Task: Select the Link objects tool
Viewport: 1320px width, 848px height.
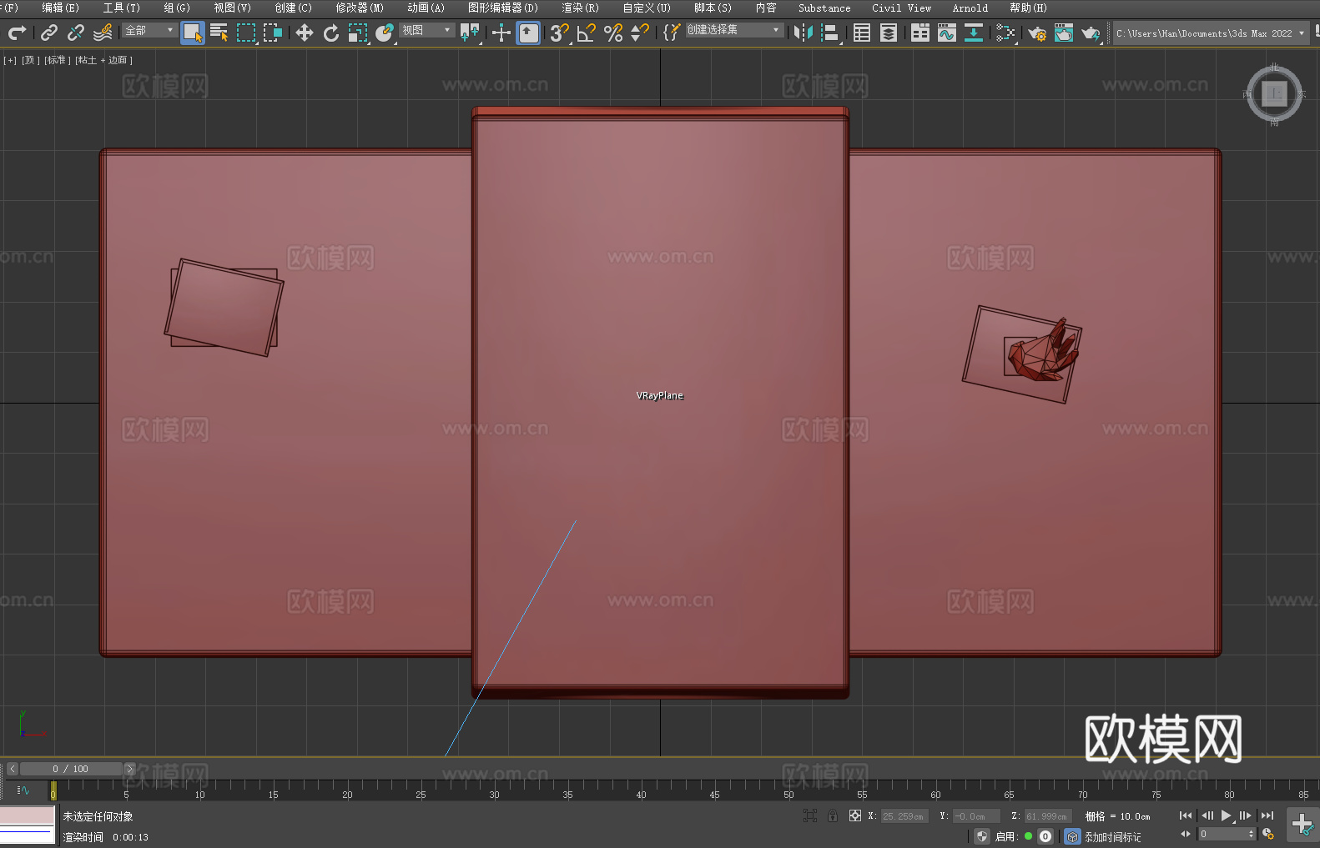Action: pos(49,33)
